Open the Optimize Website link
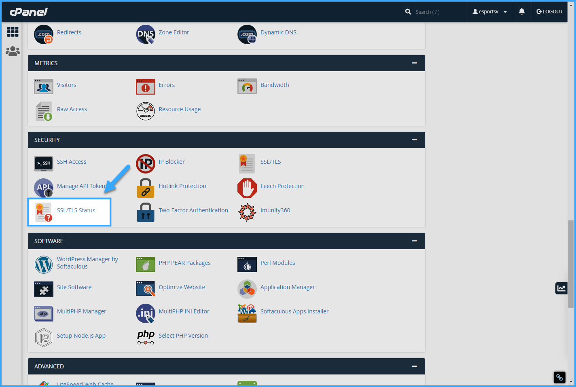 point(182,287)
